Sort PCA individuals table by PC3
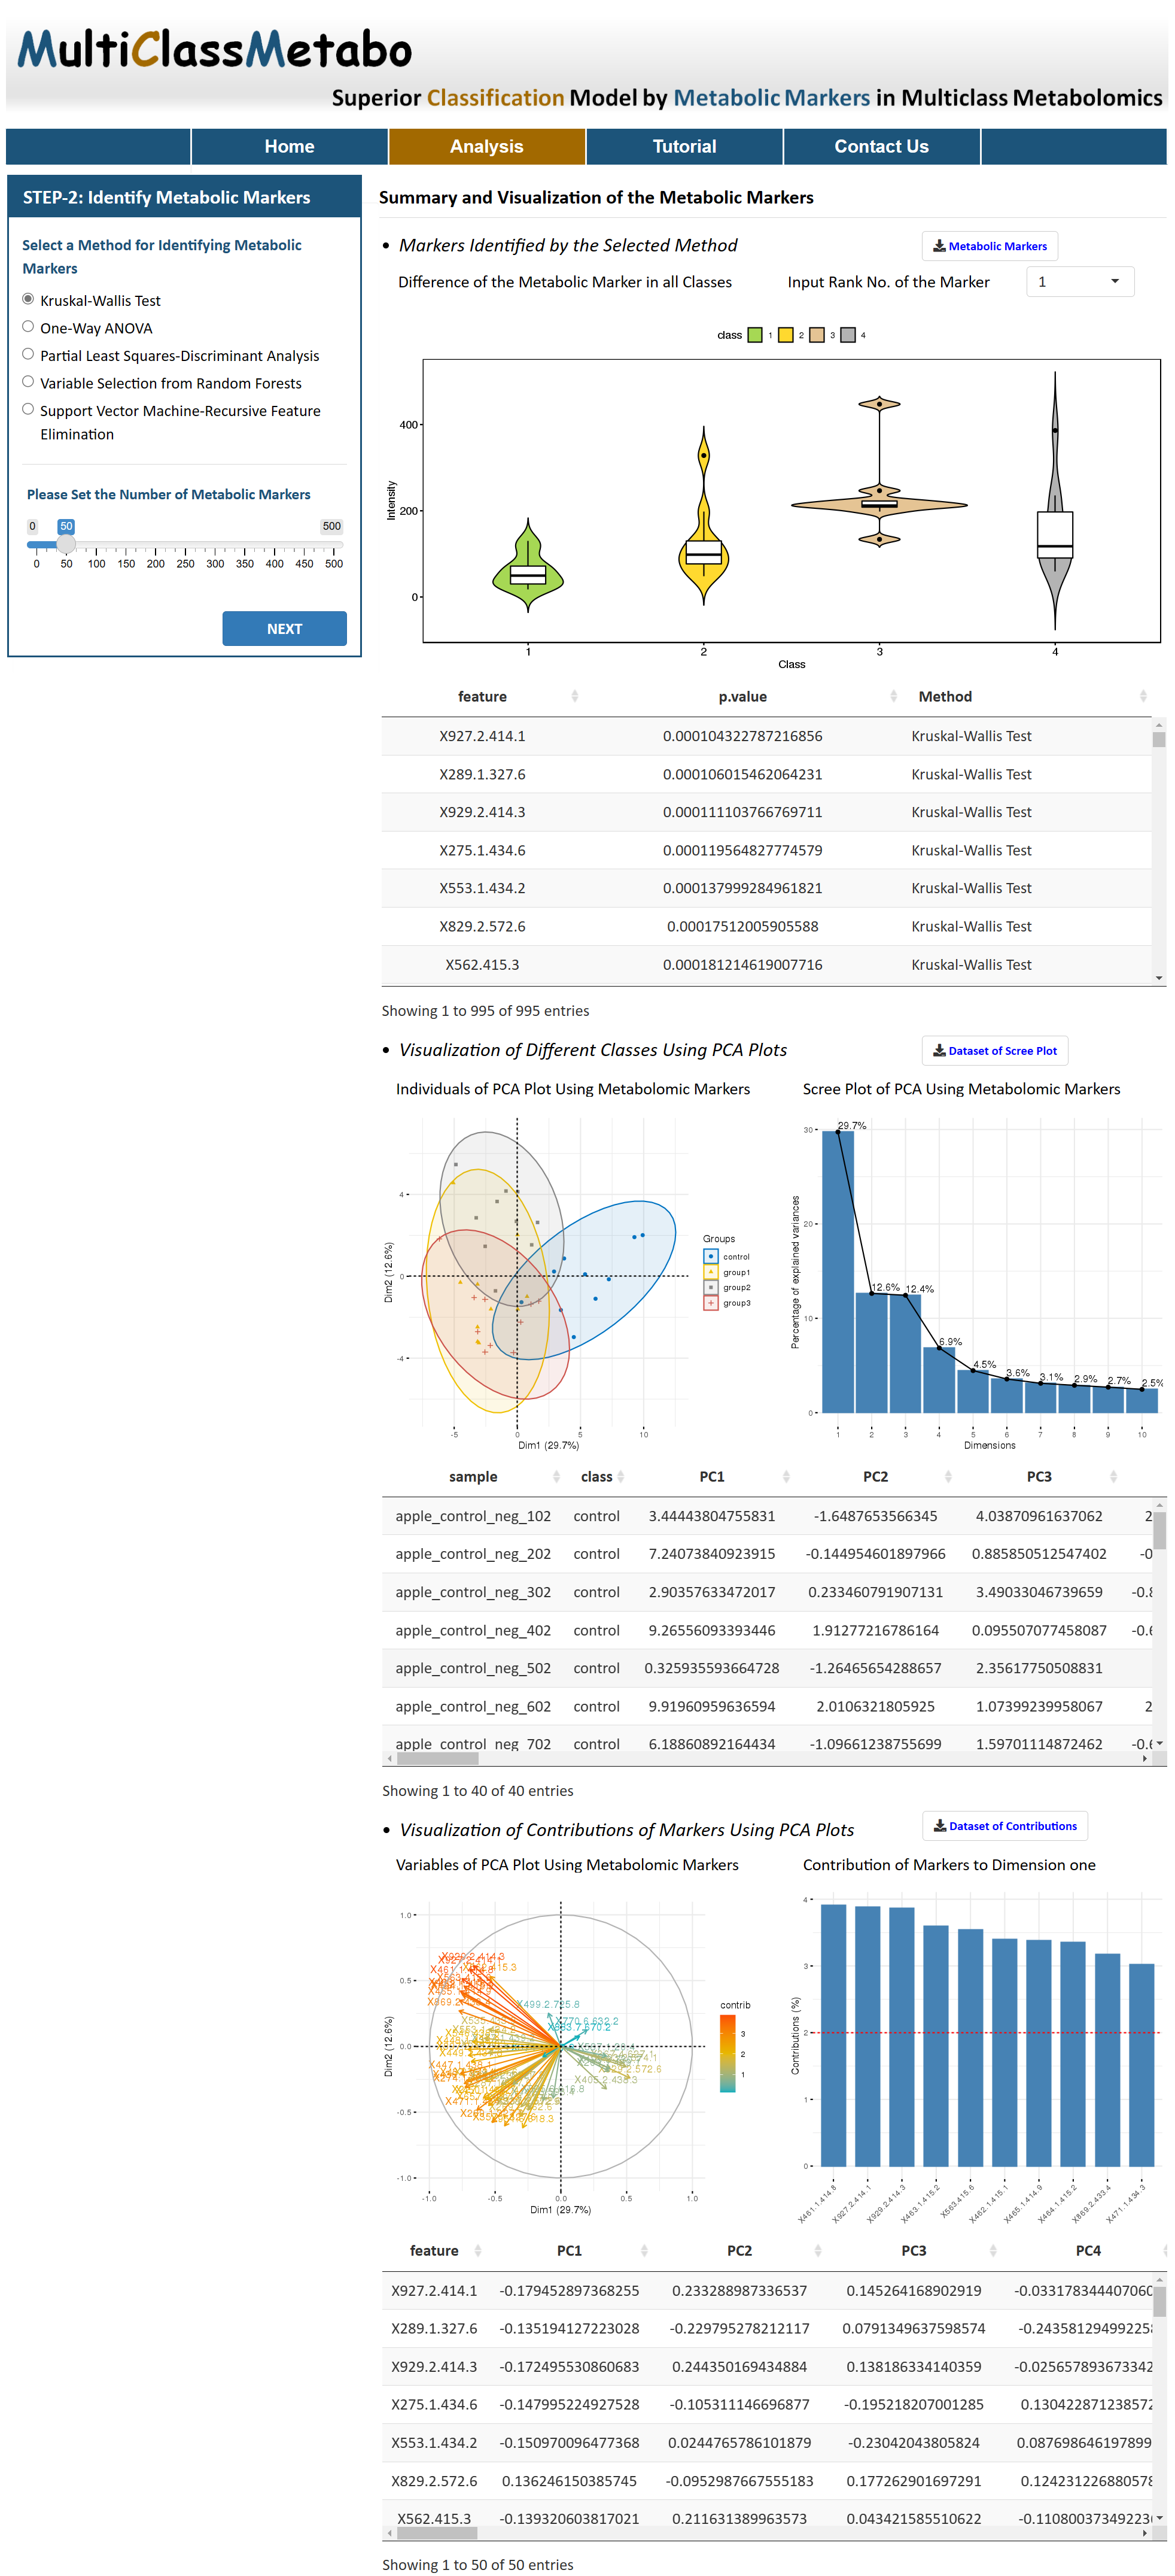 (x=1039, y=1476)
